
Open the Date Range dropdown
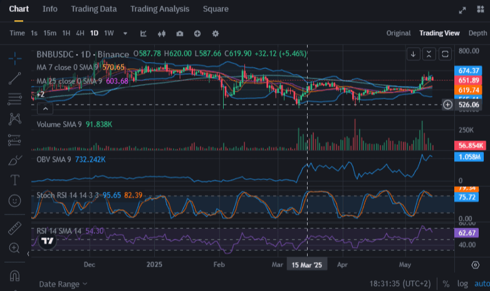(63, 284)
